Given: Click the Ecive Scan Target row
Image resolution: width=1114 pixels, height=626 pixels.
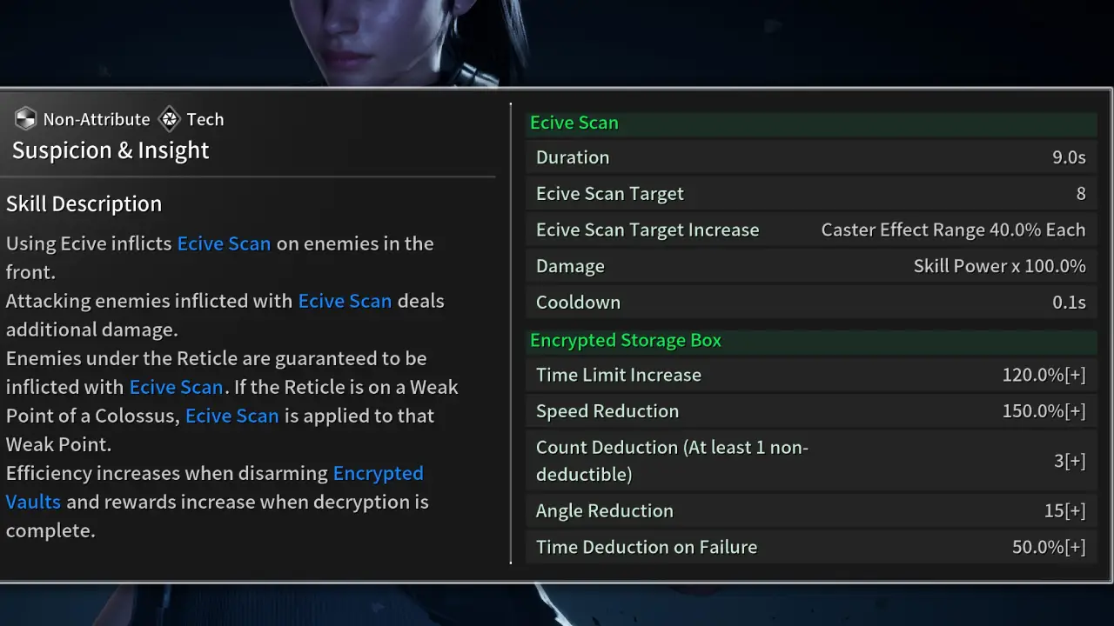Looking at the screenshot, I should pyautogui.click(x=811, y=194).
